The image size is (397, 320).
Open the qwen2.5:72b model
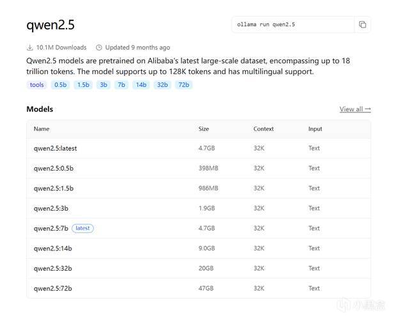(x=52, y=288)
